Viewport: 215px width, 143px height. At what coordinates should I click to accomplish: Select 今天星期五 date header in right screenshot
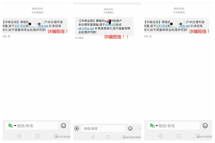179,13
